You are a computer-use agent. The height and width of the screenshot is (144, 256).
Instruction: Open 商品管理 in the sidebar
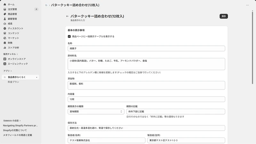coord(12,14)
